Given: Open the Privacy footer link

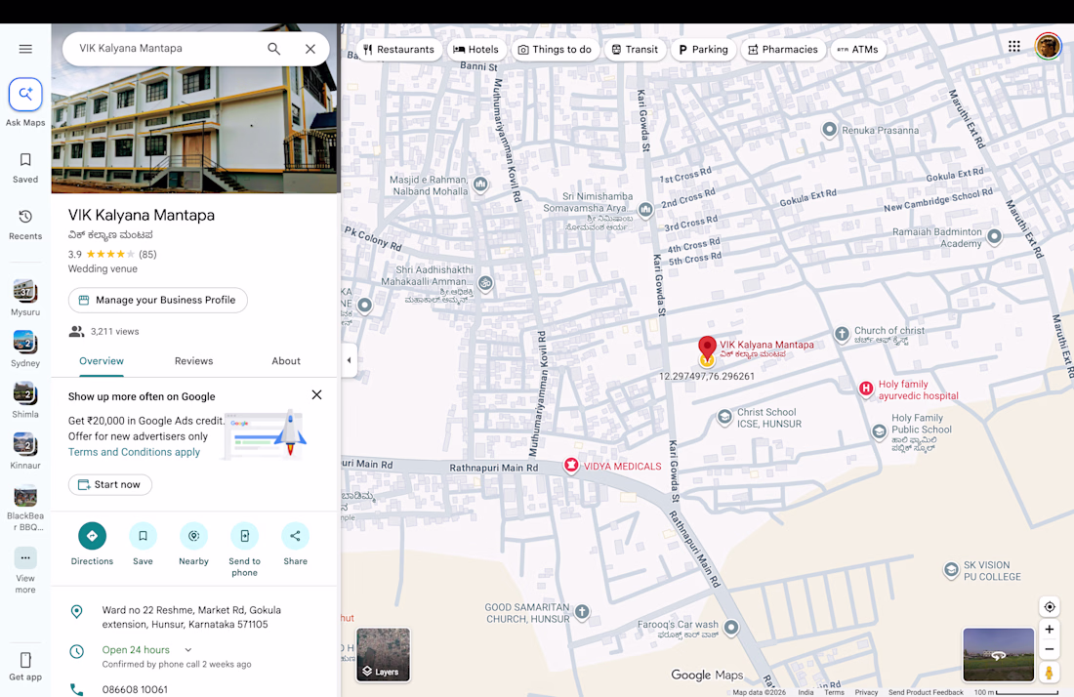Looking at the screenshot, I should tap(866, 692).
